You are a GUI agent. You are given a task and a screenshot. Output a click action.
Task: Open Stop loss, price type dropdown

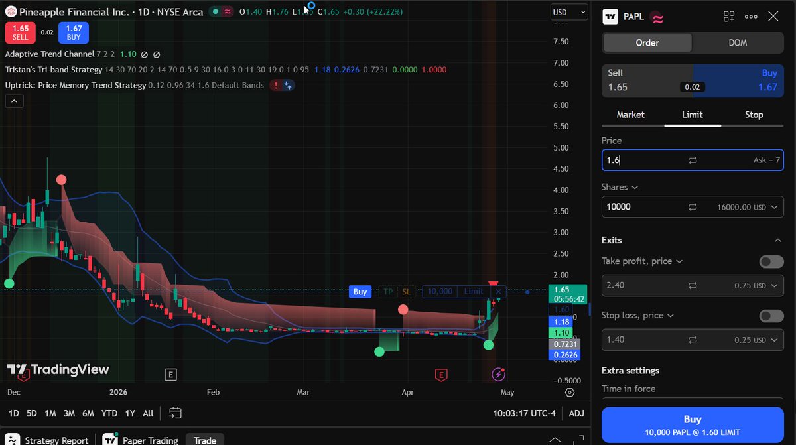[x=637, y=316]
